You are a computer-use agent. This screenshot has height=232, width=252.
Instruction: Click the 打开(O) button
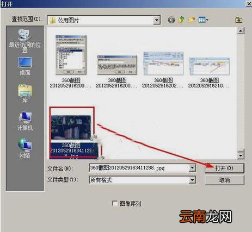(x=224, y=168)
